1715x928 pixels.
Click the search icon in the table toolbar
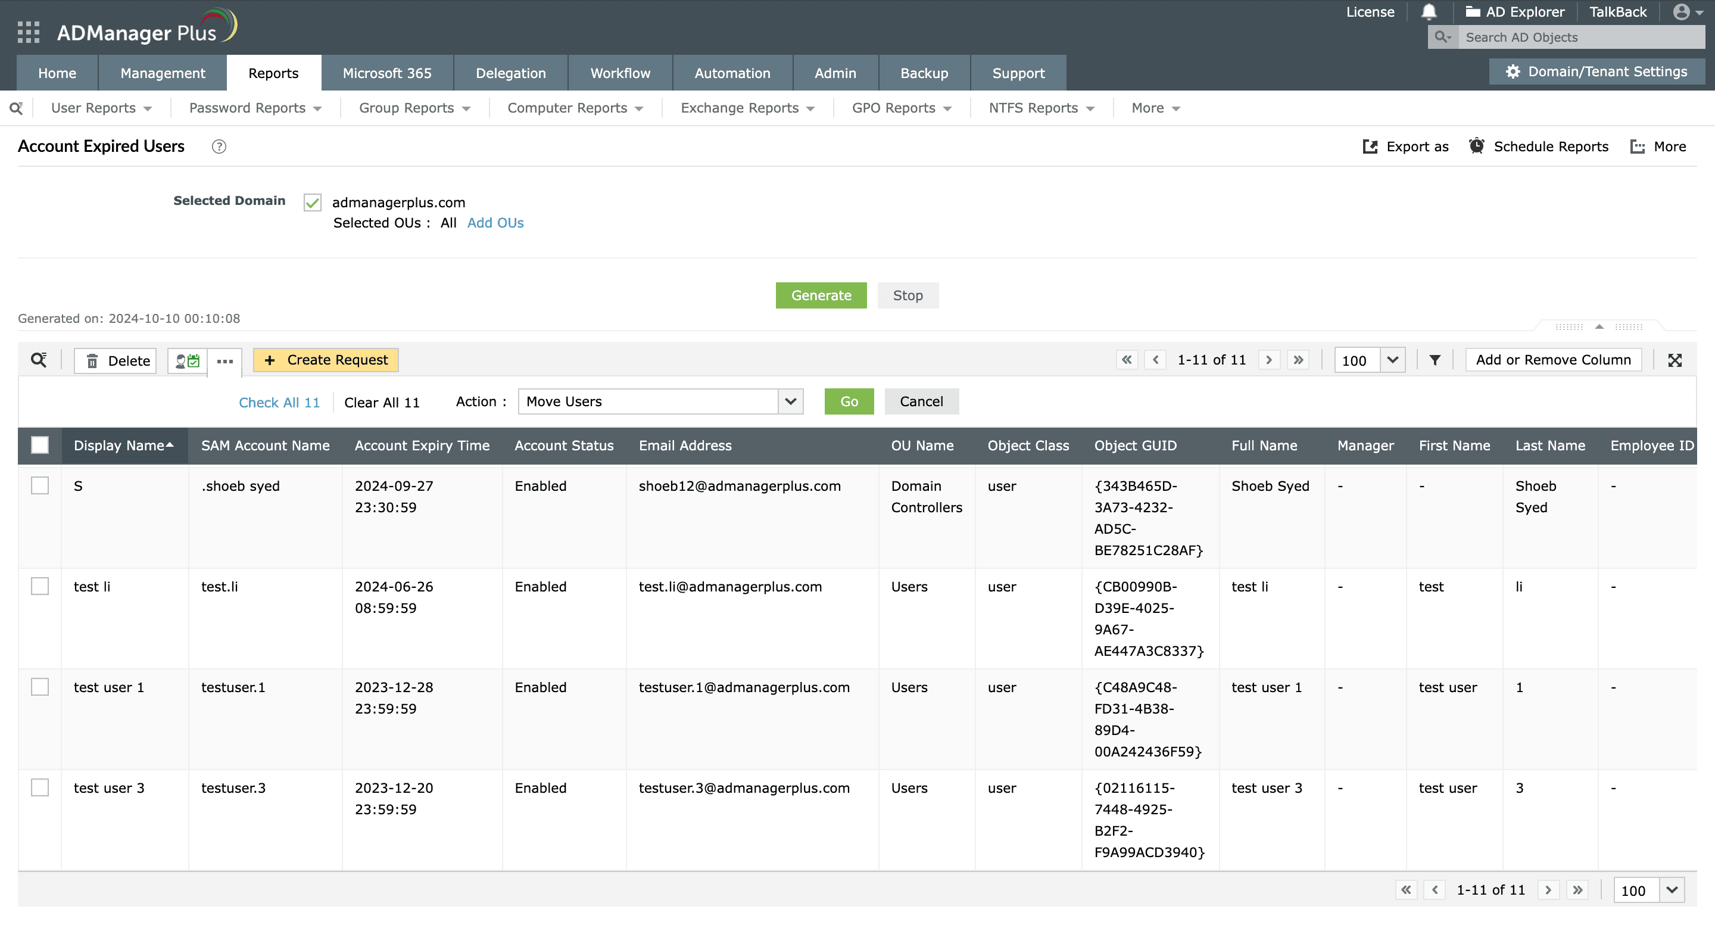coord(38,360)
